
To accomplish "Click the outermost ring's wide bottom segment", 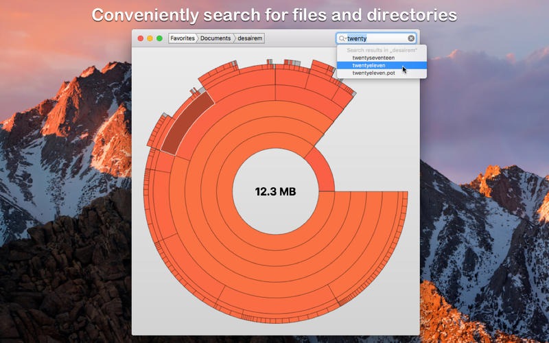I will click(274, 322).
